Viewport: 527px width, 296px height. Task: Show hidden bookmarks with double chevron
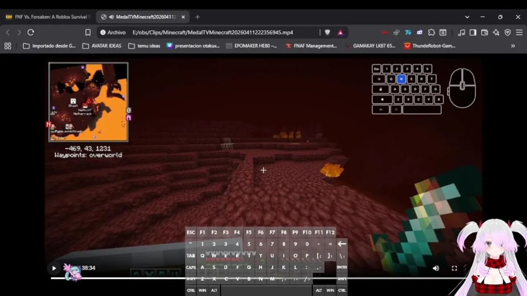(513, 46)
